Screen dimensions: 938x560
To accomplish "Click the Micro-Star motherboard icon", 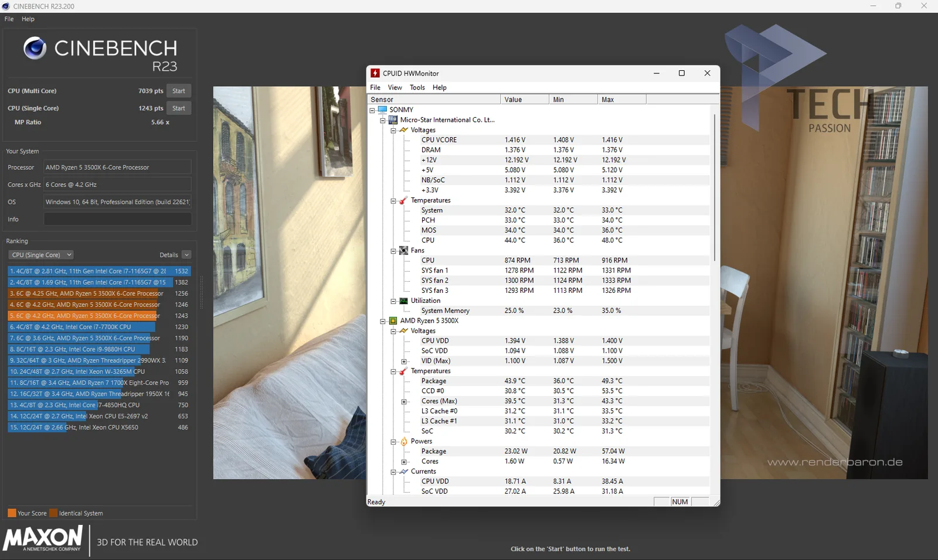I will click(393, 119).
